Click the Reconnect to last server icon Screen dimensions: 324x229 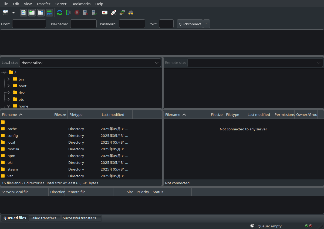pyautogui.click(x=94, y=12)
